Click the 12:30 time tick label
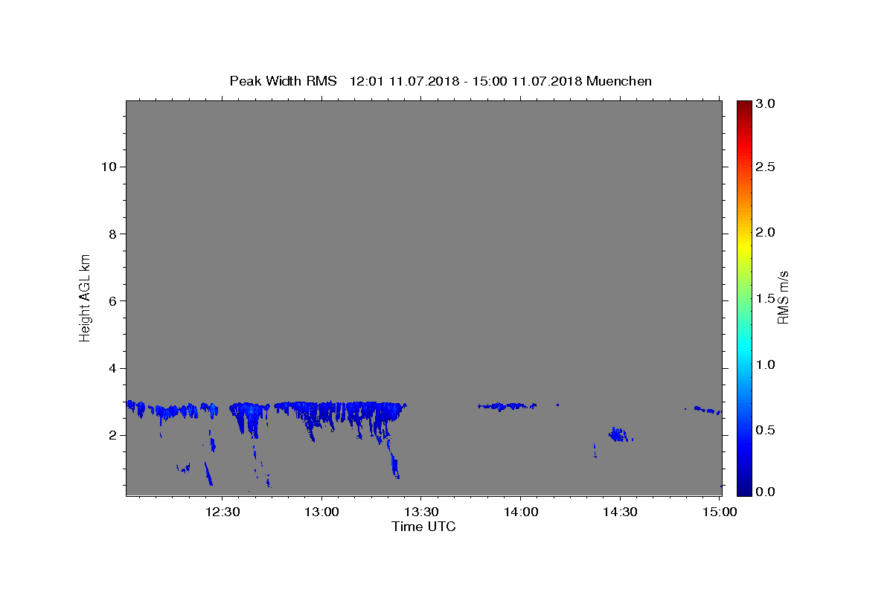 click(223, 512)
